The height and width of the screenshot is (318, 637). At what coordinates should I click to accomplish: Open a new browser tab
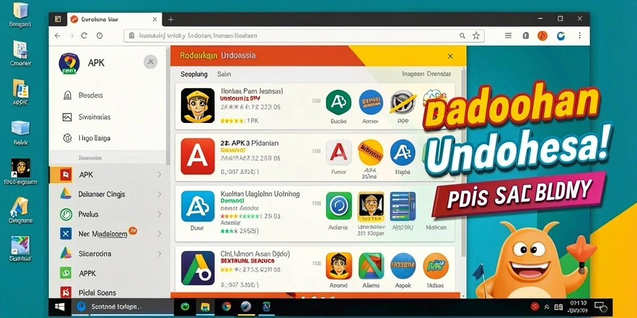(171, 19)
